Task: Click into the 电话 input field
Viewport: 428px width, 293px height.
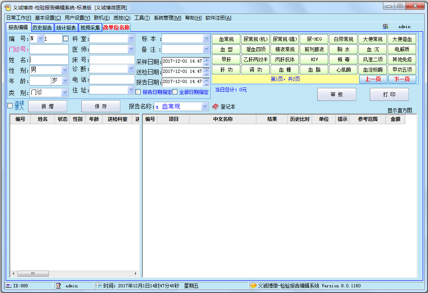Action: (112, 79)
